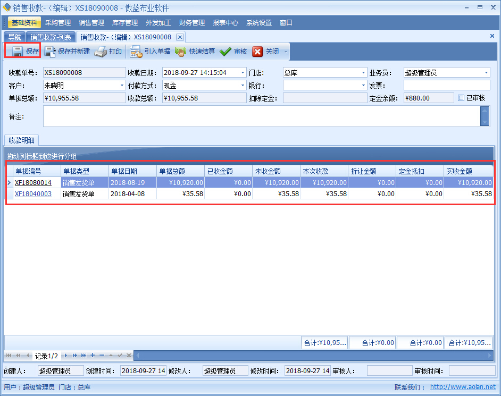Open the 收款日期 date dropdown

(x=243, y=73)
